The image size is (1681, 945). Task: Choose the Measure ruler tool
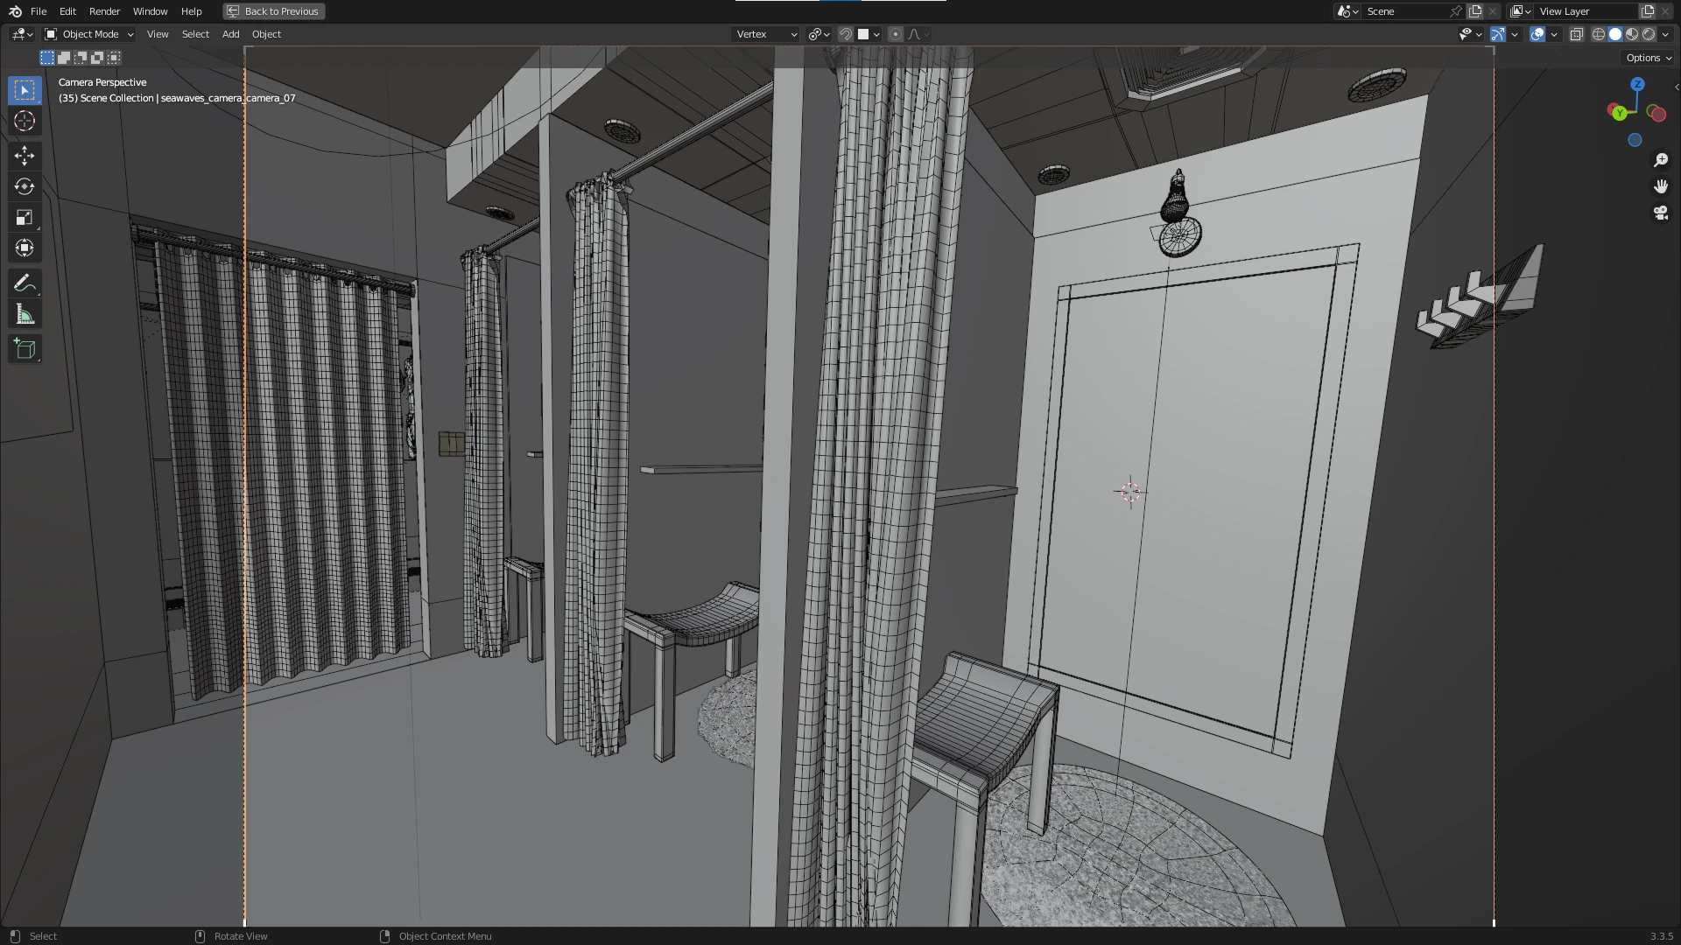tap(25, 314)
